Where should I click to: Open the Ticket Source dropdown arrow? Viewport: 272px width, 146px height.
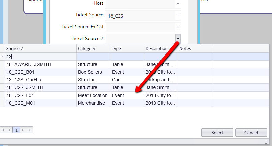click(178, 15)
